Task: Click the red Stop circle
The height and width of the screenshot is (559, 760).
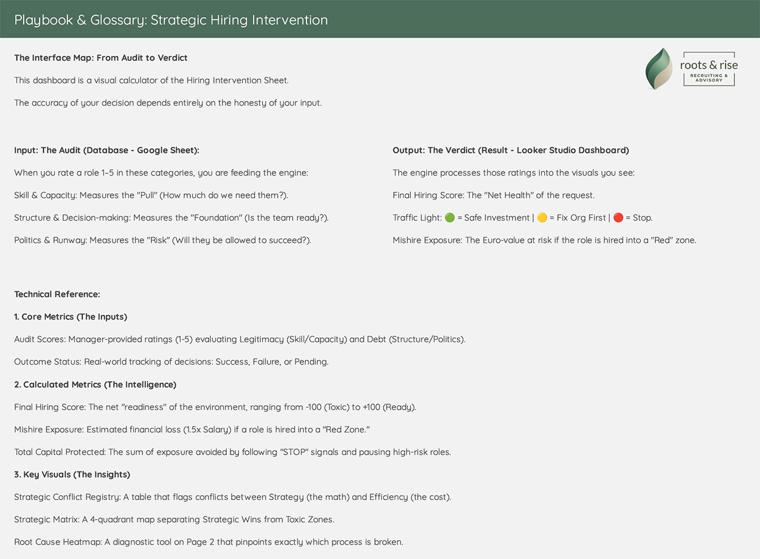Action: tap(619, 218)
